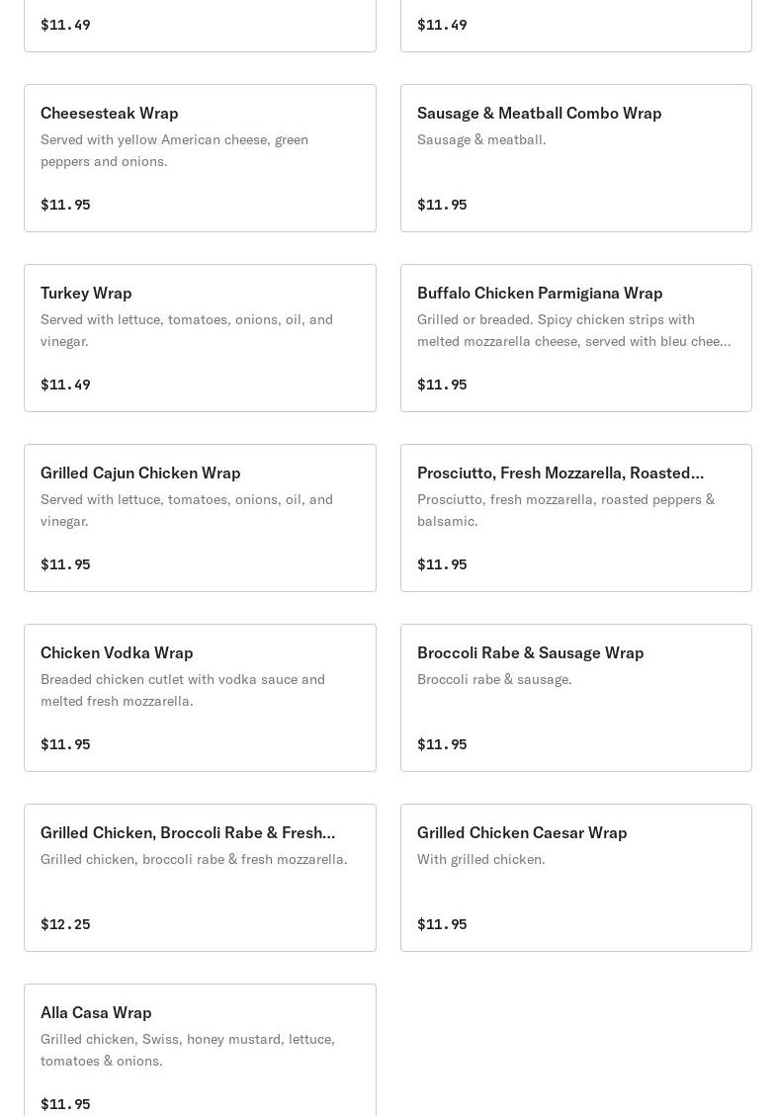Select the Sausage & Meatball Combo Wrap card
The image size is (776, 1116).
576,158
